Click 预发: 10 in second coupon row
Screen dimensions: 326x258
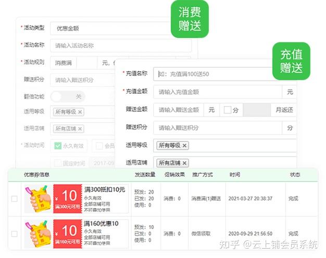[144, 227]
